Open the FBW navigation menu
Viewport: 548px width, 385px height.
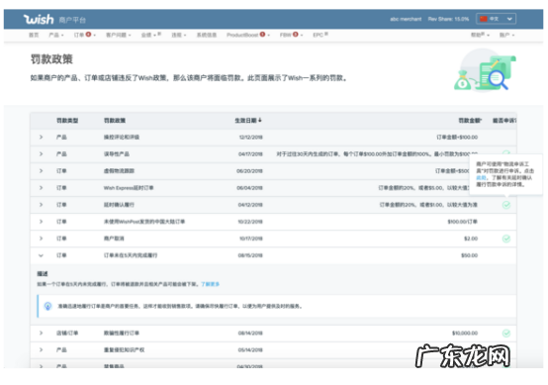(x=291, y=35)
